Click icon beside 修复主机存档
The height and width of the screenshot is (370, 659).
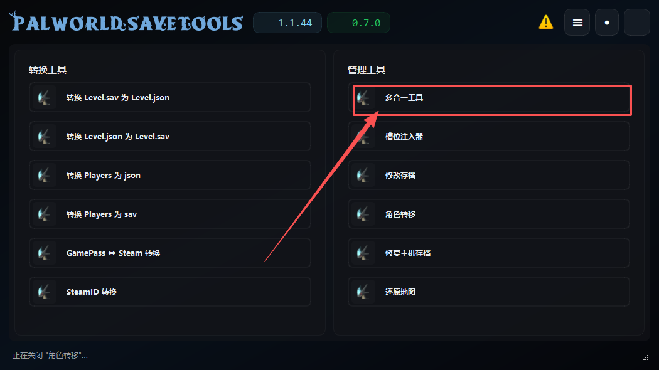point(363,253)
